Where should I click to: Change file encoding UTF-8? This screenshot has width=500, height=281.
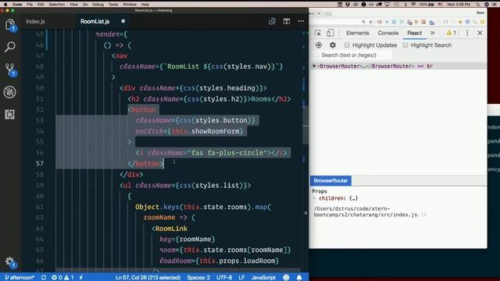pyautogui.click(x=224, y=278)
